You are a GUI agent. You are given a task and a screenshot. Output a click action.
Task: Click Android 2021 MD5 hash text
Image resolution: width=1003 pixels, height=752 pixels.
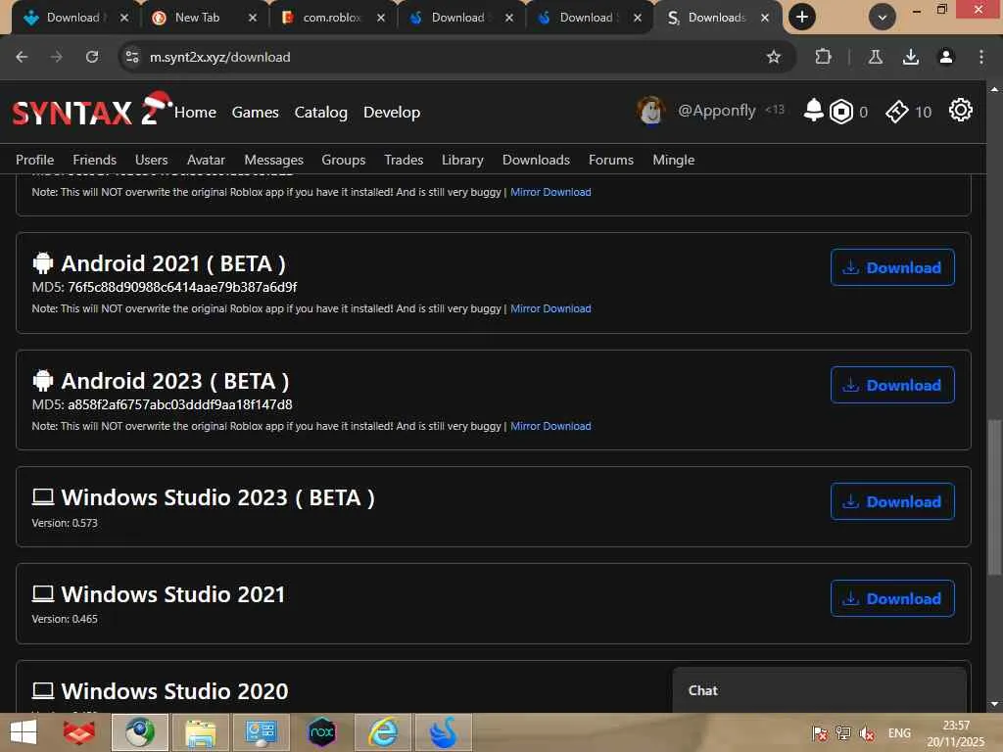click(x=182, y=287)
